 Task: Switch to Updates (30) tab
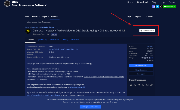42,40
